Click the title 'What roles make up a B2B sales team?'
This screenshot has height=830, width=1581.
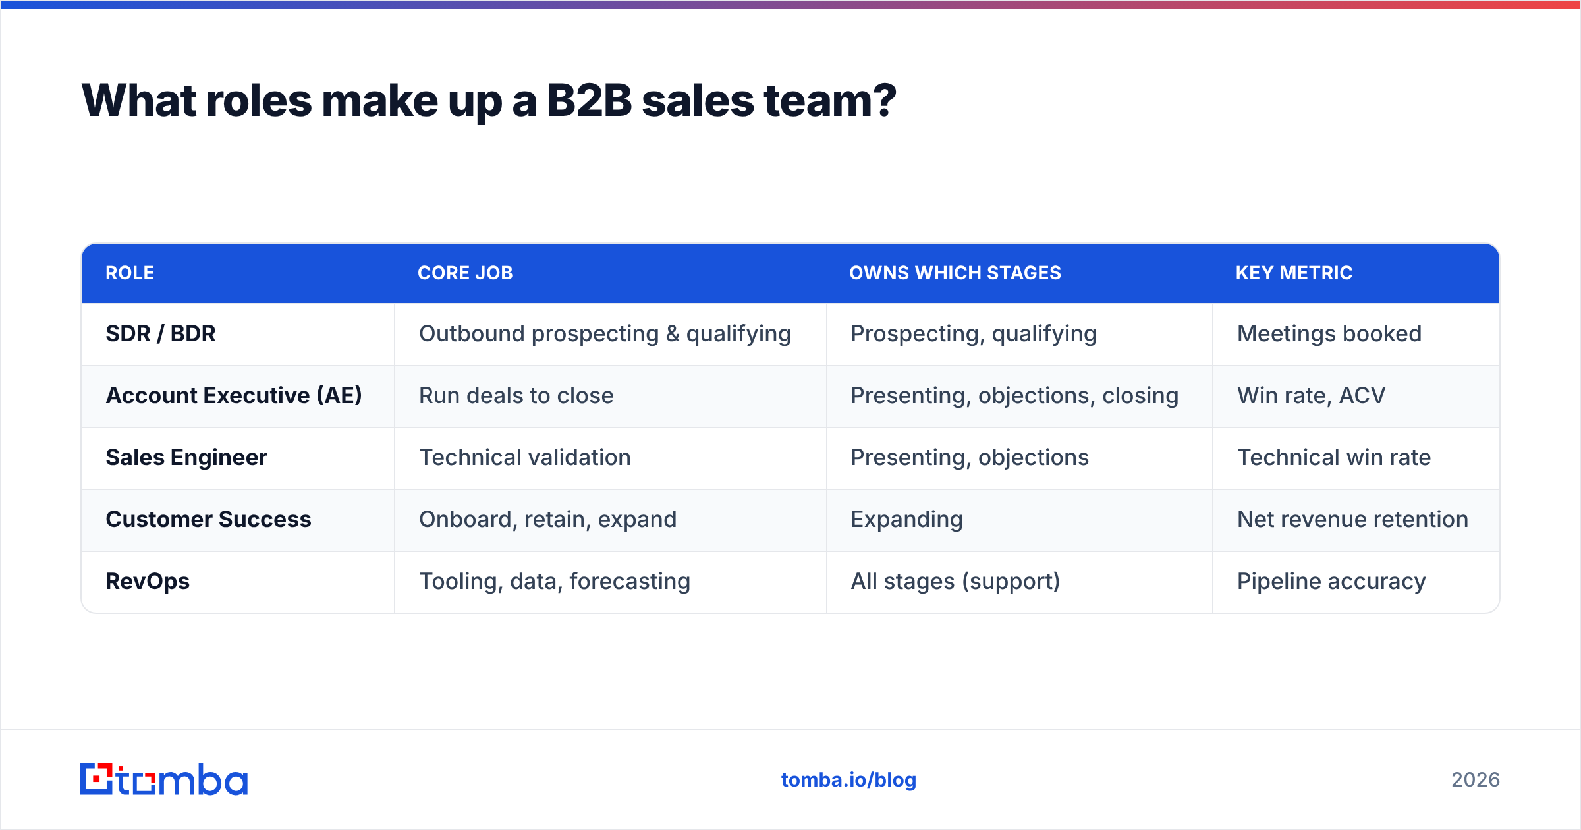click(489, 101)
